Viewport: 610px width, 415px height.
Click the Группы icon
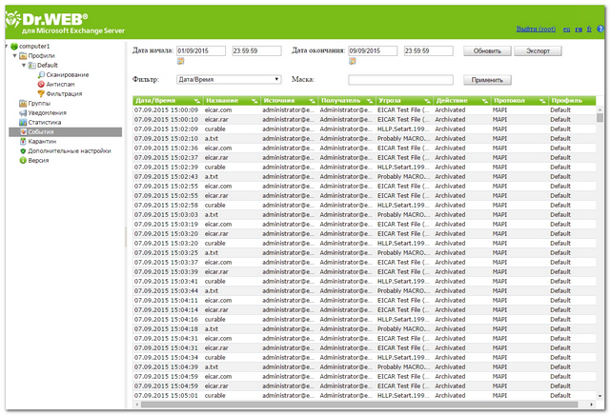23,104
